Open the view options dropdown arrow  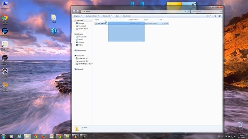click(x=210, y=16)
